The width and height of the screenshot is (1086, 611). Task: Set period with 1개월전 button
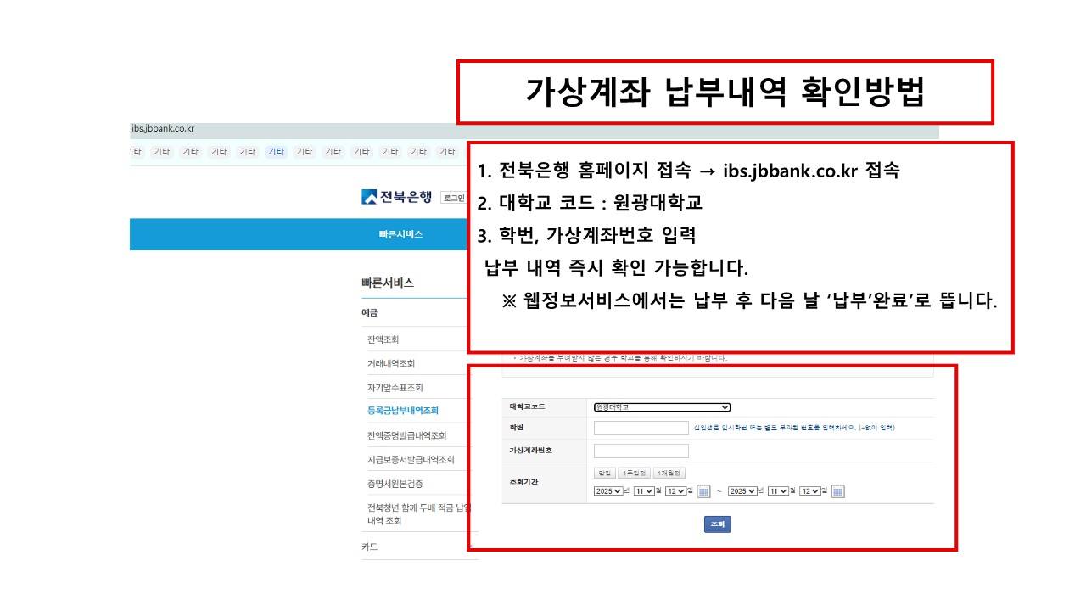[x=669, y=473]
